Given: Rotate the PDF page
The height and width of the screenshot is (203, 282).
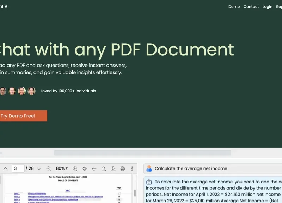Looking at the screenshot, I should (x=85, y=168).
